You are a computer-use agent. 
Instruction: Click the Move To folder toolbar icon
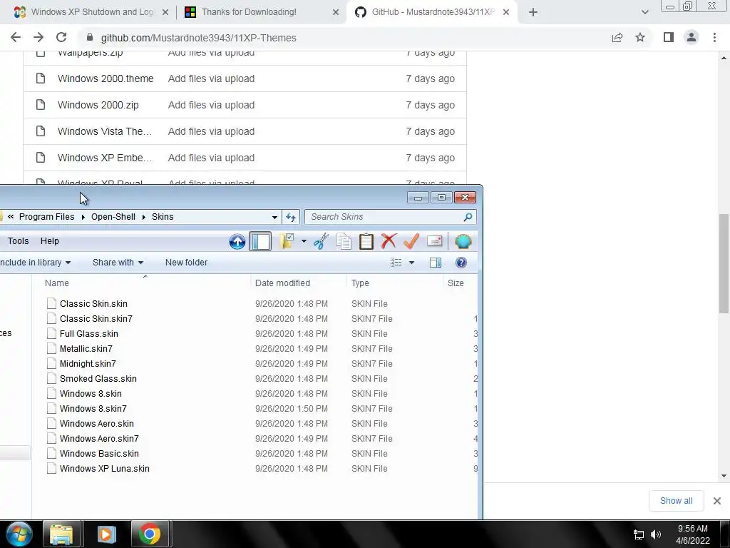tap(287, 241)
